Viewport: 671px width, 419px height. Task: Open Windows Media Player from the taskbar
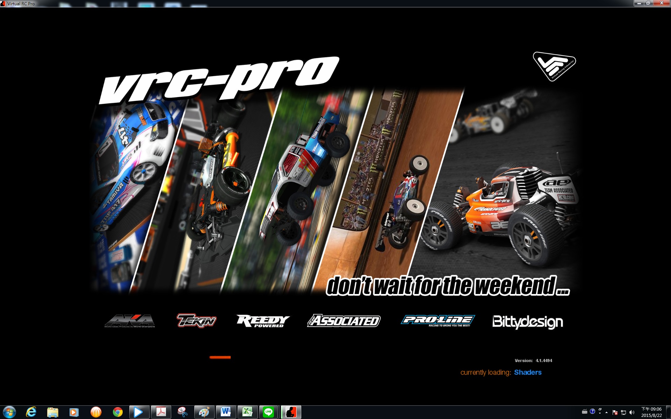(74, 412)
